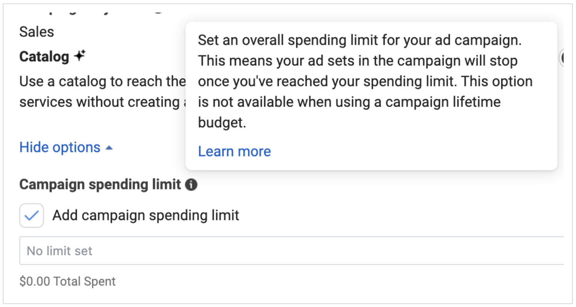The width and height of the screenshot is (576, 307).
Task: Collapse options using the blue up caret
Action: [109, 148]
